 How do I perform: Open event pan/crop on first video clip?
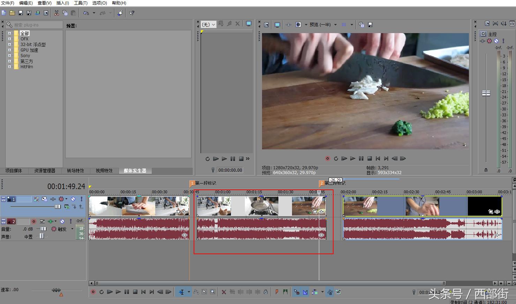point(179,211)
